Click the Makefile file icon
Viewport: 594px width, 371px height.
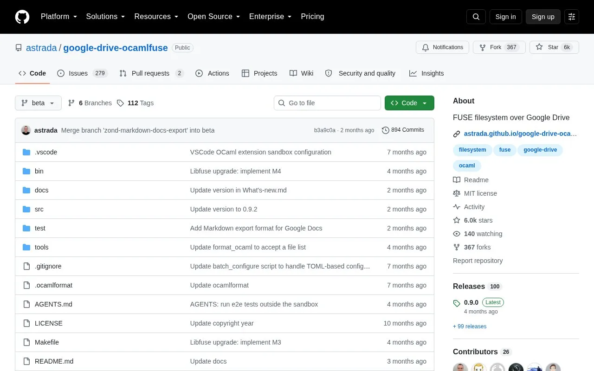tap(26, 342)
